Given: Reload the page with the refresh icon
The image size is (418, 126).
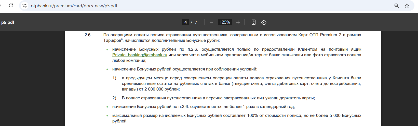Looking at the screenshot, I should click(x=11, y=6).
